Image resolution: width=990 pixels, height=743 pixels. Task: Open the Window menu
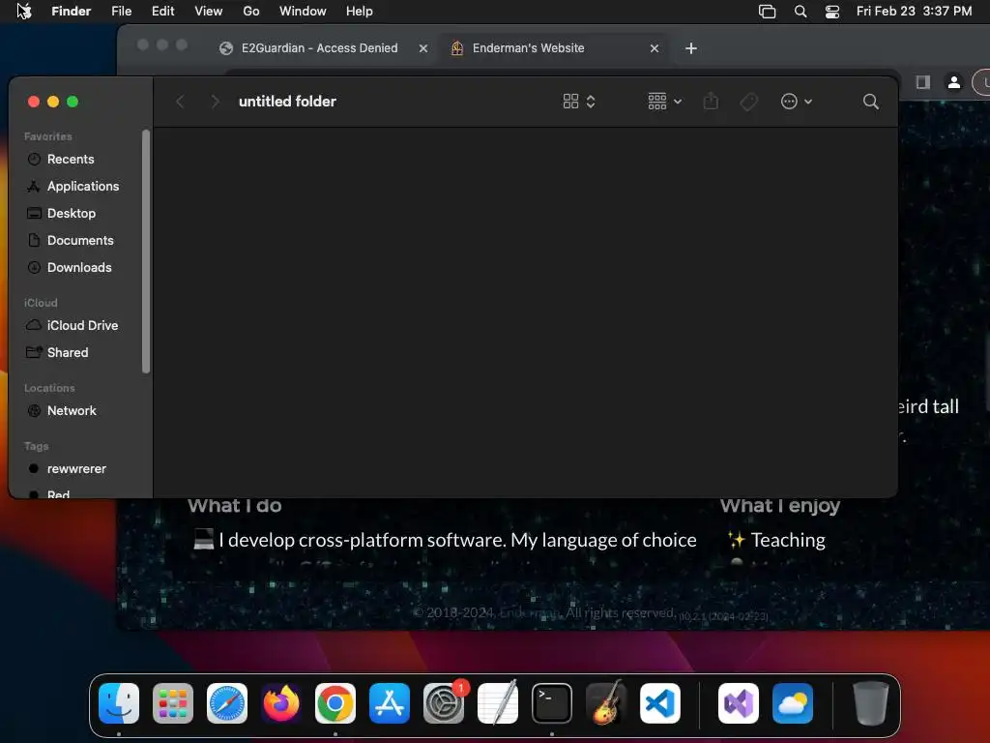pyautogui.click(x=303, y=12)
